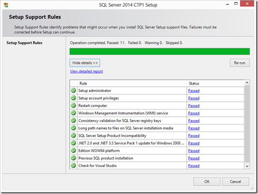Select the Edition WOW64 platform rule text
258x194 pixels.
click(x=99, y=151)
